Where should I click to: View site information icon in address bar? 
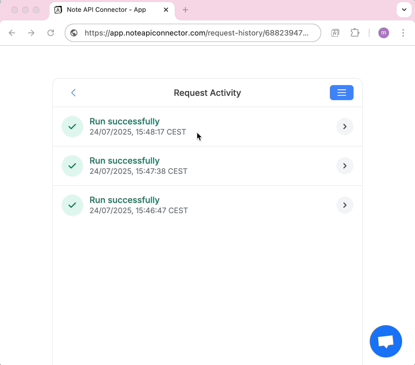tap(74, 33)
